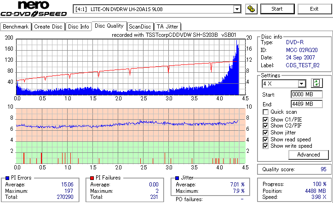Open the TA Jitter tab
333x203 pixels.
[x=167, y=27]
